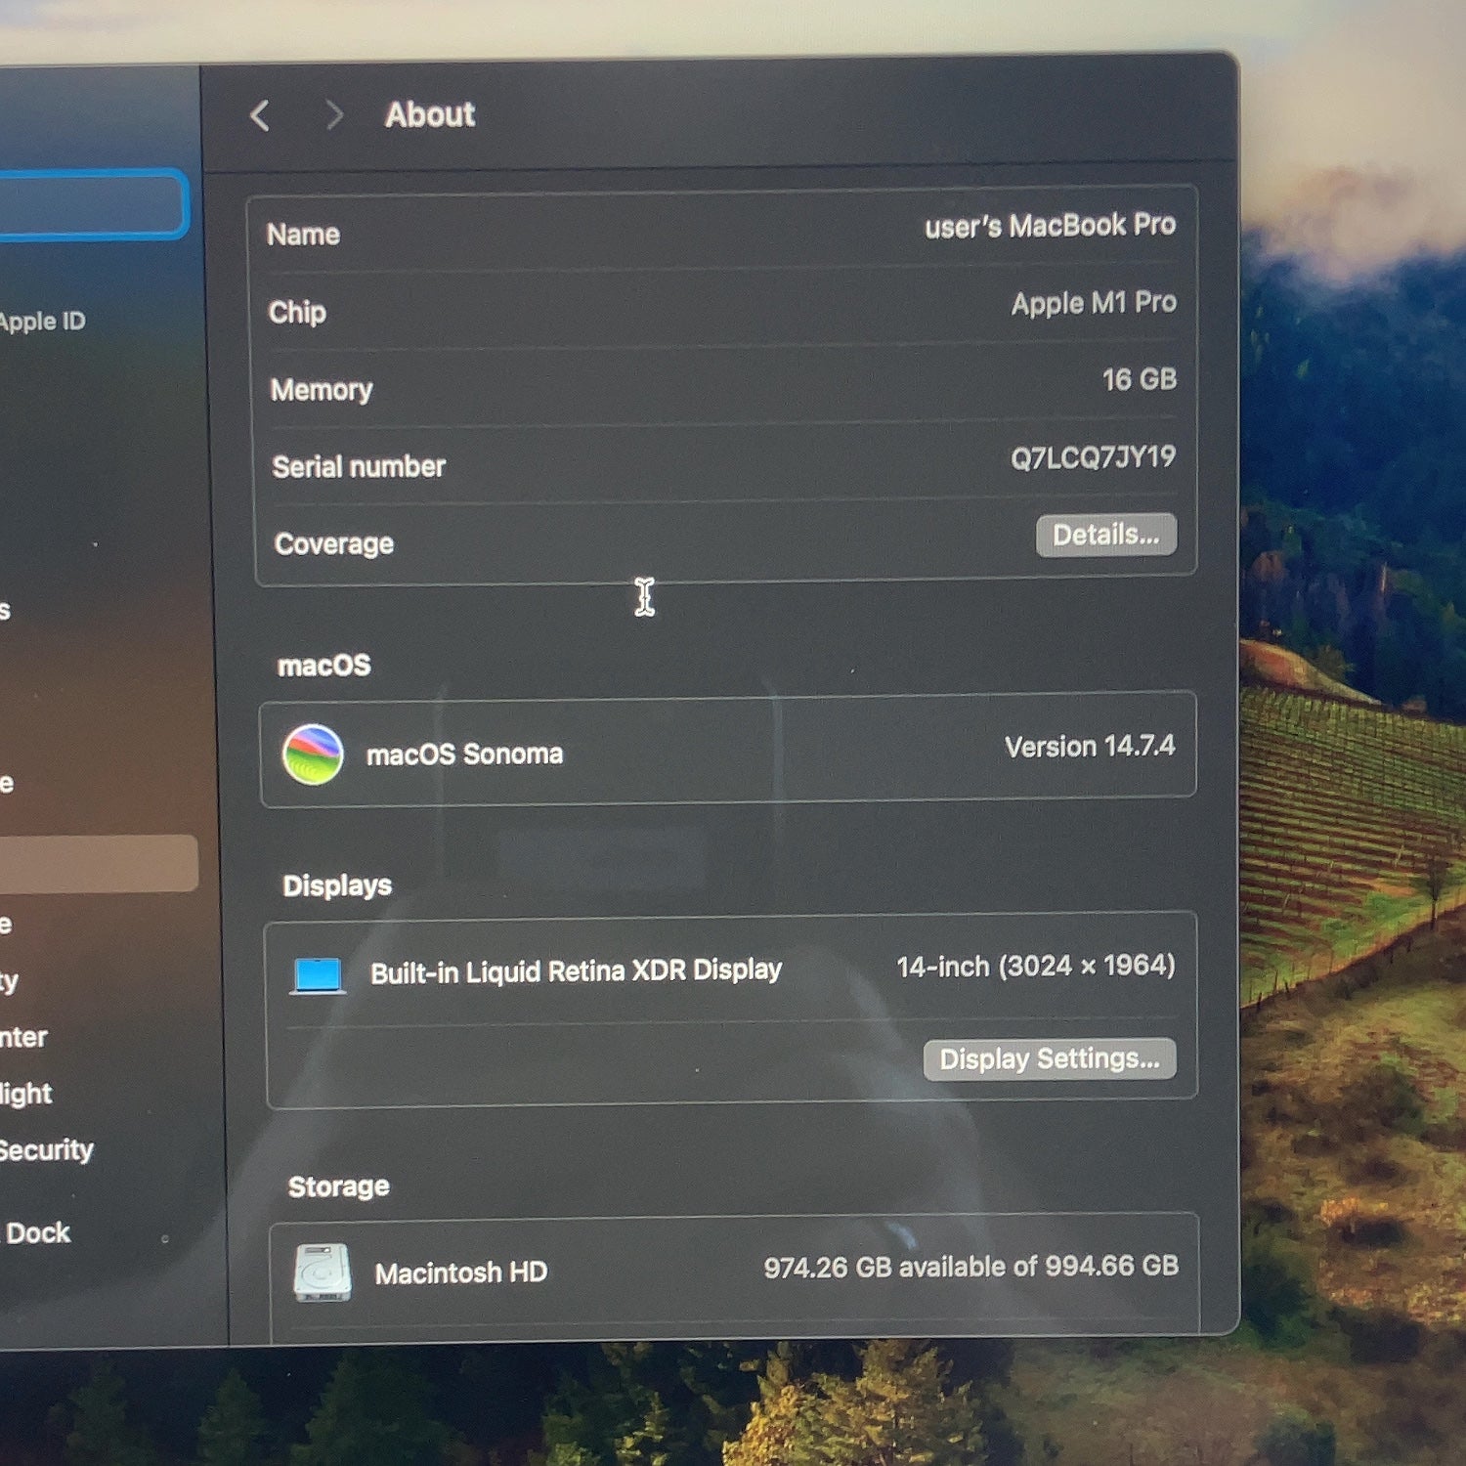Click the macOS Sonoma logo icon
The height and width of the screenshot is (1466, 1466).
click(313, 755)
